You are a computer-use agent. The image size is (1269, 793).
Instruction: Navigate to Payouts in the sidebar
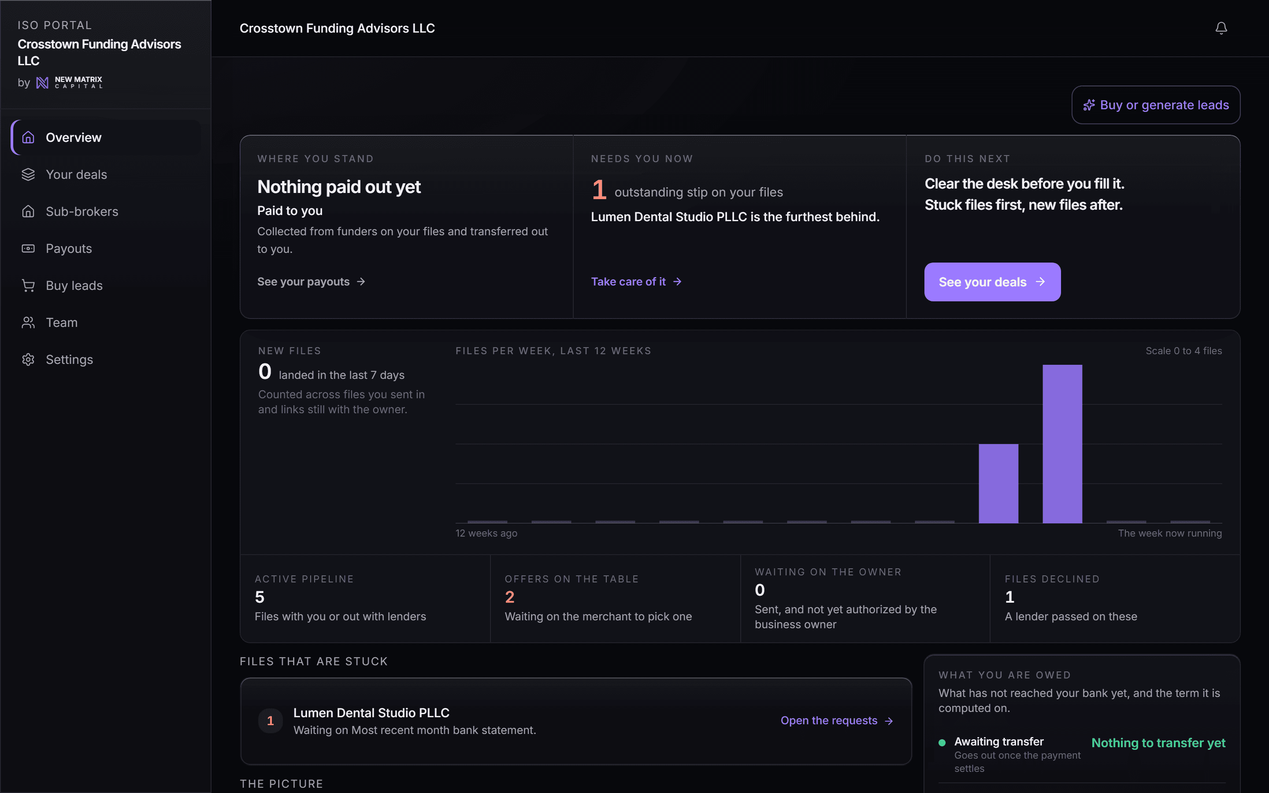(x=106, y=248)
